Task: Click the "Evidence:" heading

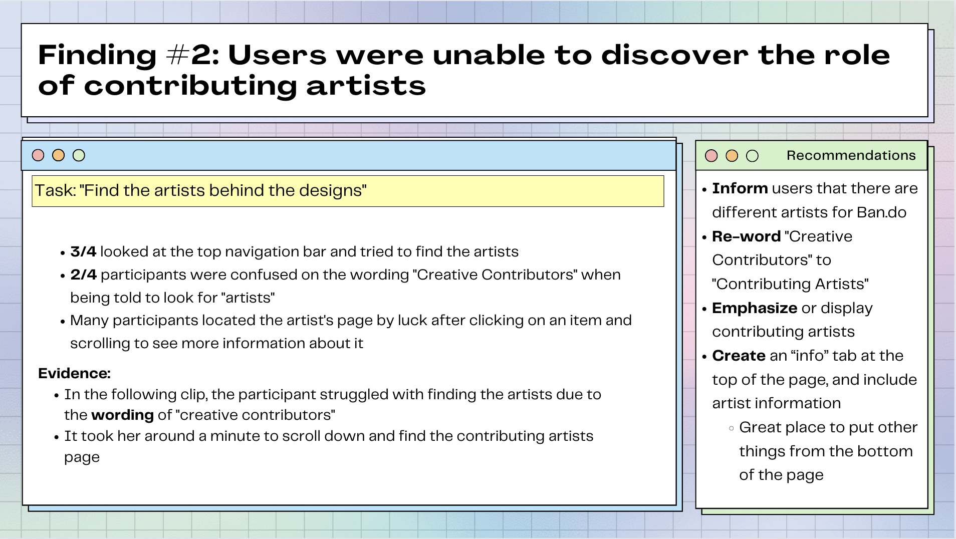Action: 74,373
